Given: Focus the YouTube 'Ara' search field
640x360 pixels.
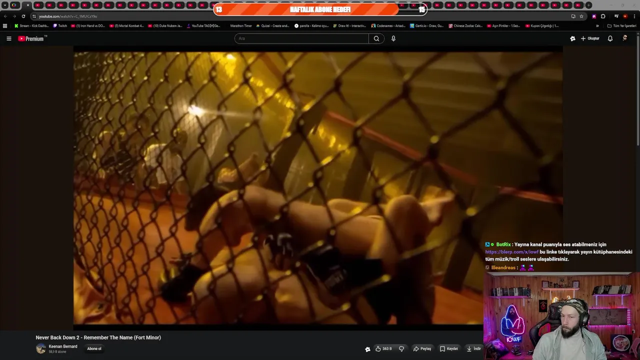Looking at the screenshot, I should point(301,38).
